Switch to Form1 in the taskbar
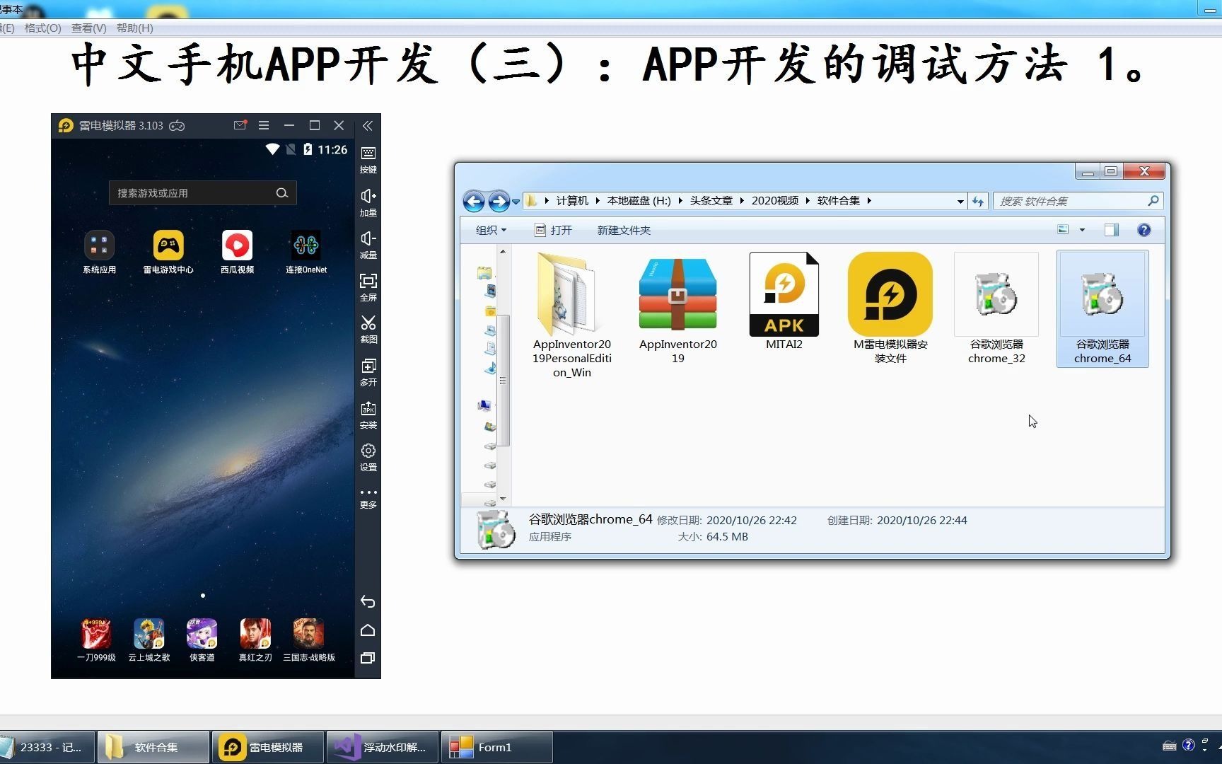 497,747
